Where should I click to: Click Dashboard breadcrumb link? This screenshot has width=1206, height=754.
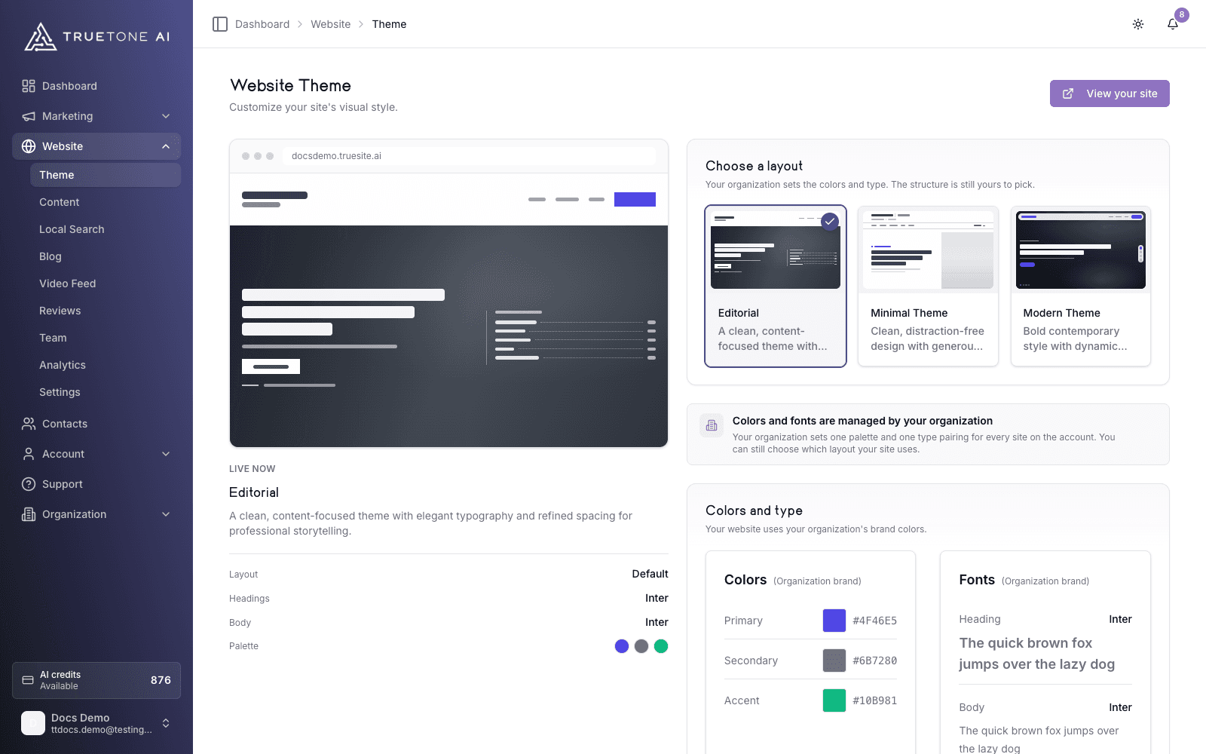(262, 24)
